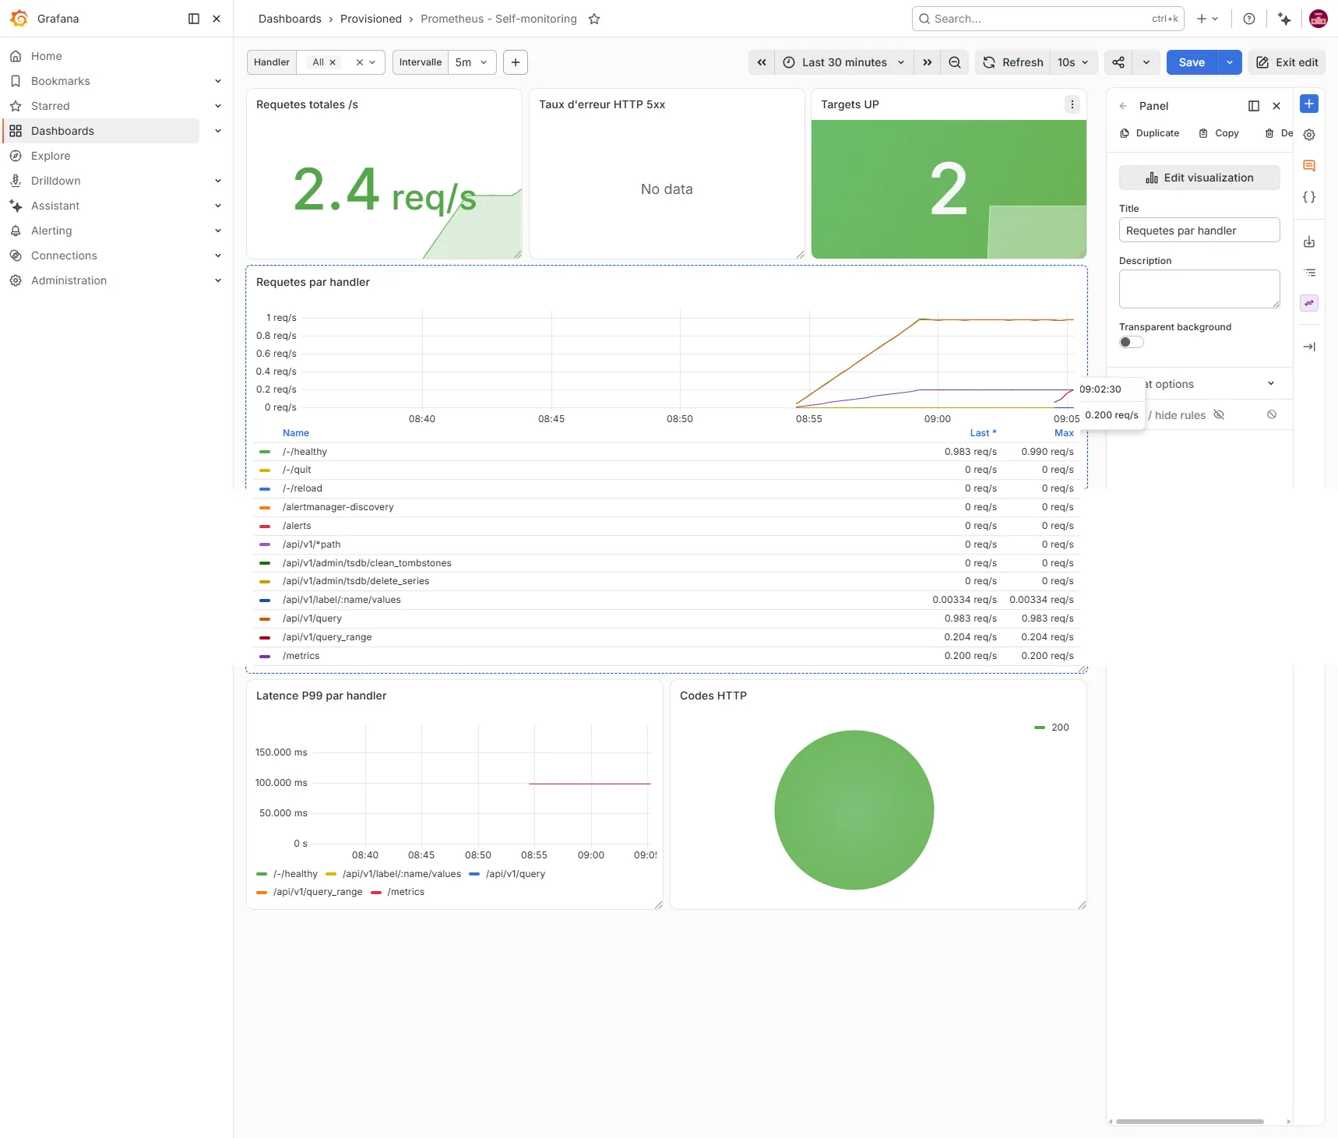Expand the Intervalle 5m dropdown

point(472,62)
